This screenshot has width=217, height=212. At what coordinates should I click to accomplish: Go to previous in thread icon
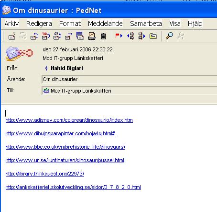point(130,36)
